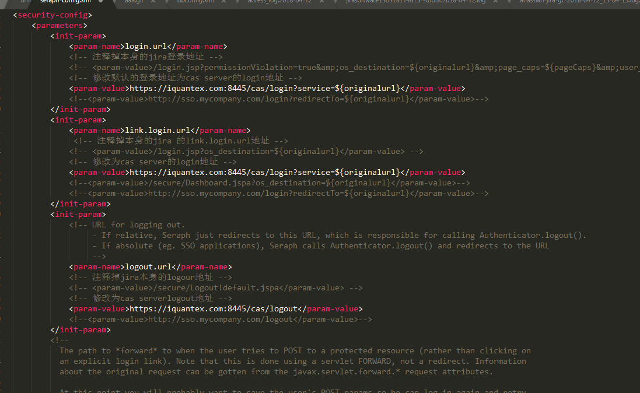Switch to the seraph-config.xml tab
The image size is (640, 393).
(64, 2)
